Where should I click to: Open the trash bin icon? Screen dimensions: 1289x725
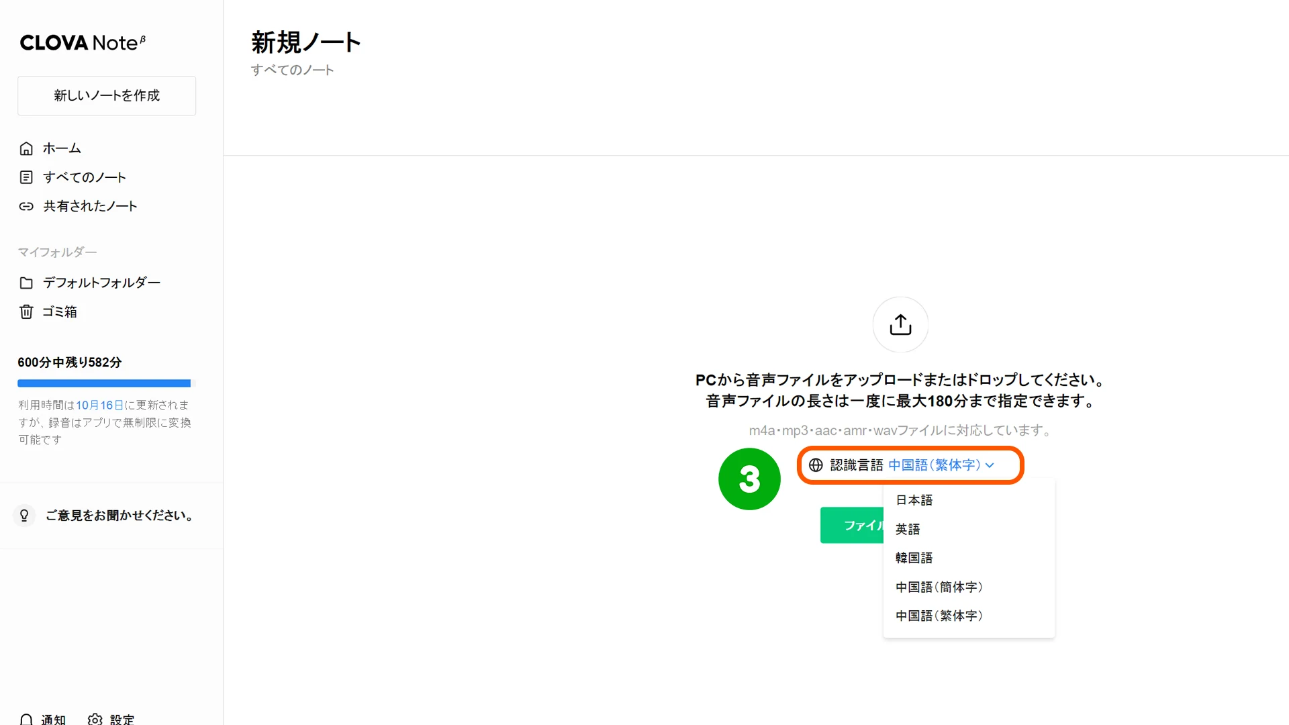tap(26, 311)
